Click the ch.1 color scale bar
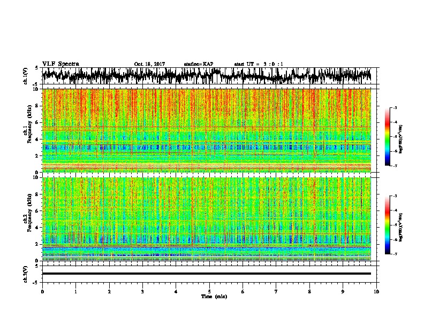This screenshot has width=424, height=327. tap(387, 137)
